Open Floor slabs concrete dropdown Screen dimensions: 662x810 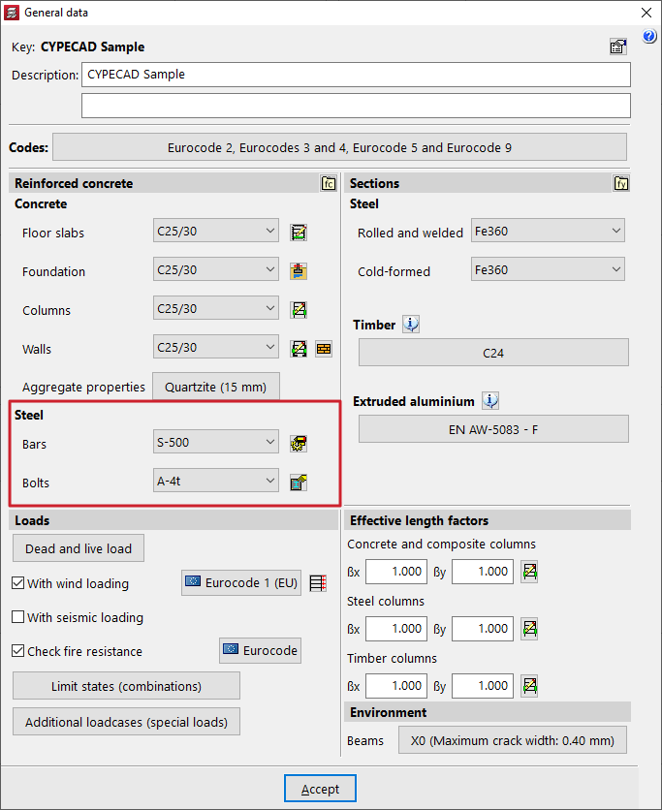coord(216,231)
